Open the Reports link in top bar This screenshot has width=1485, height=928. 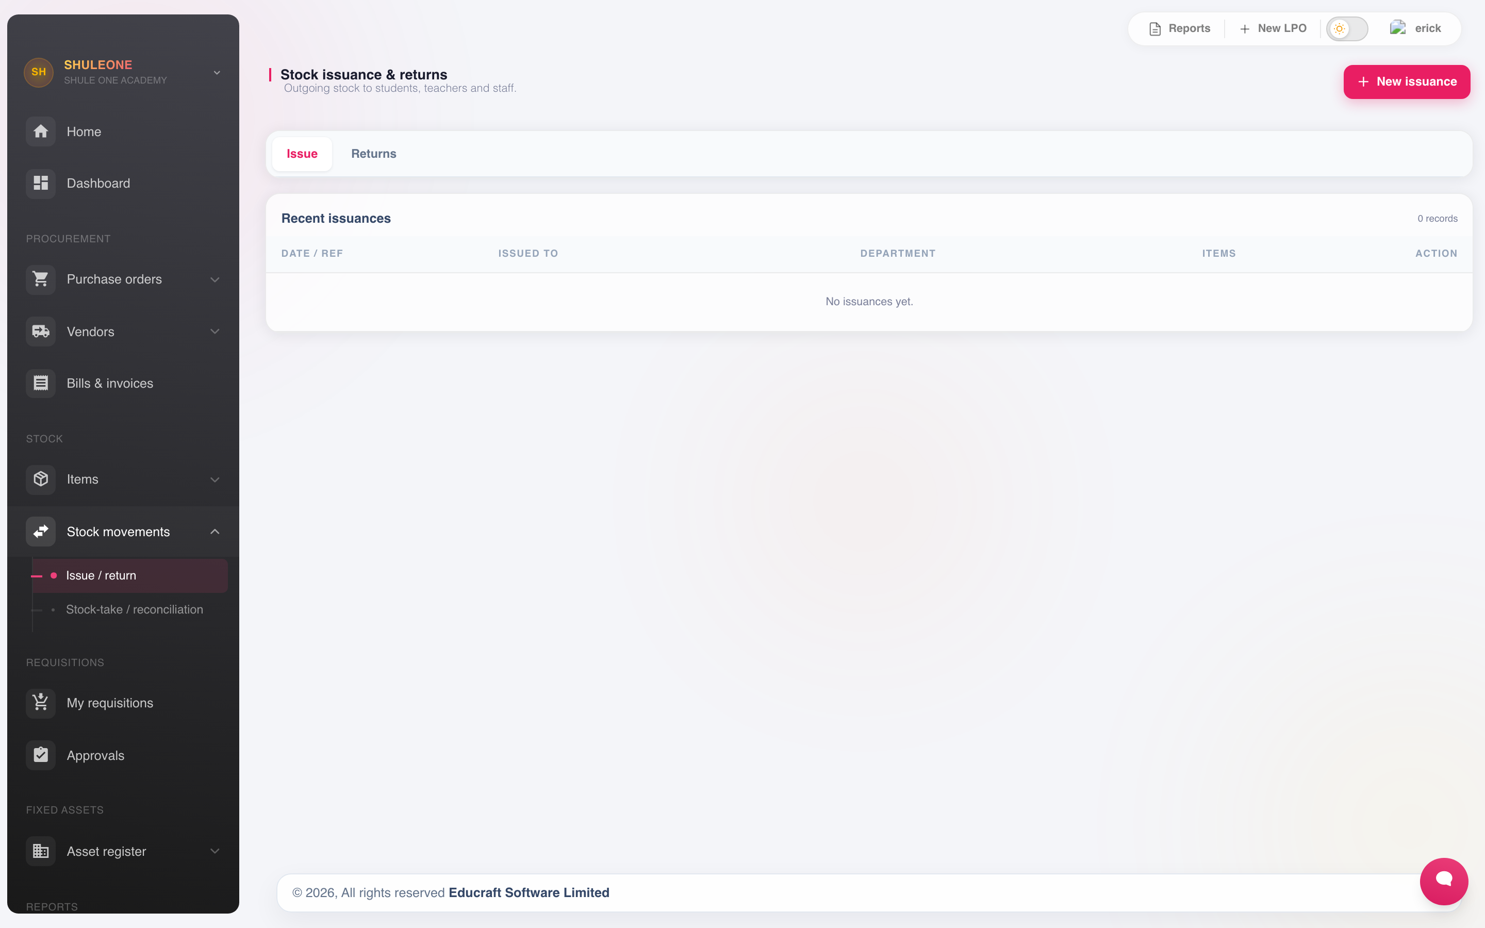click(1179, 29)
